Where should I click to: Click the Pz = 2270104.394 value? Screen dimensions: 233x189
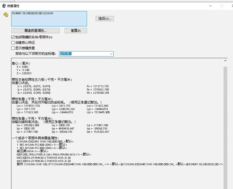click(98, 93)
